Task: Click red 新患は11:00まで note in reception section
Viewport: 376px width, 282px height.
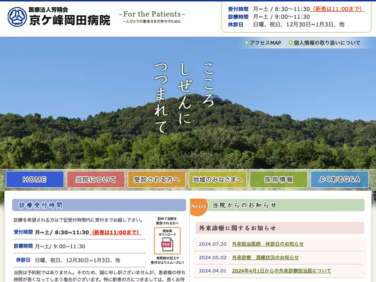Action: click(115, 232)
